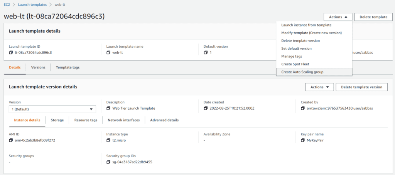
Task: Collapse the top Actions dropdown menu
Action: click(338, 17)
